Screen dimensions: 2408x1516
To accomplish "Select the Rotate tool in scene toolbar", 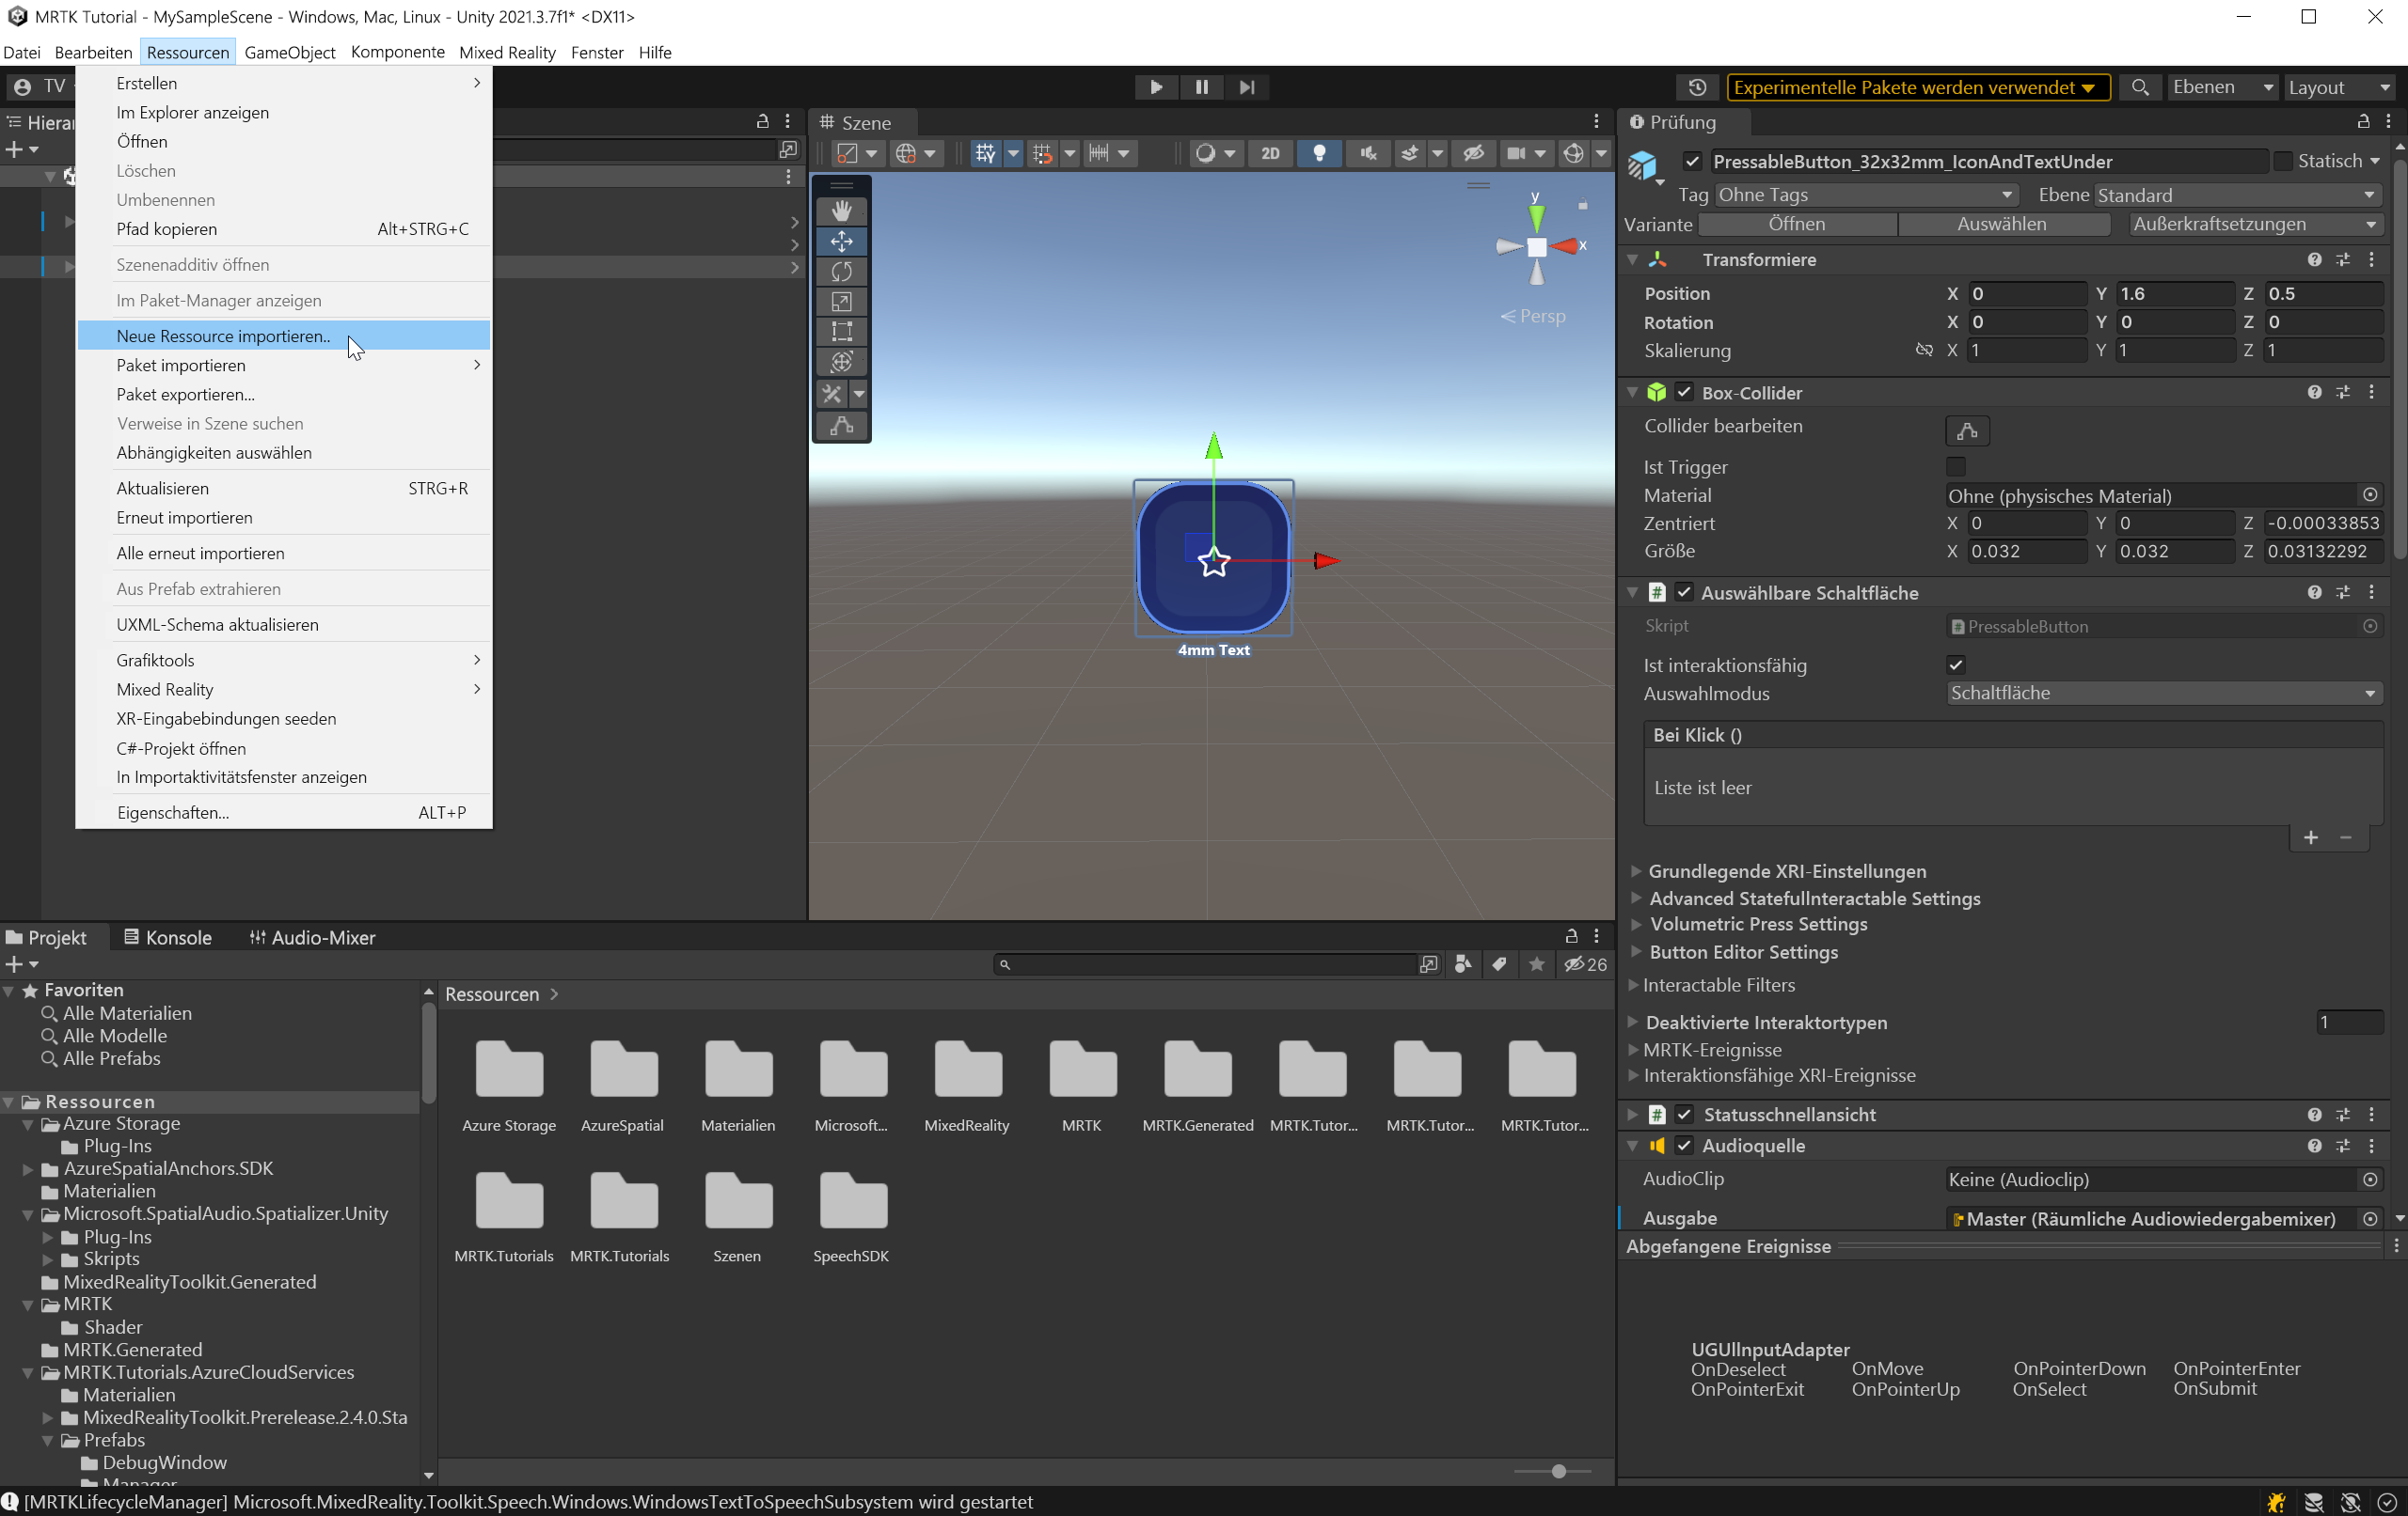I will click(x=841, y=271).
